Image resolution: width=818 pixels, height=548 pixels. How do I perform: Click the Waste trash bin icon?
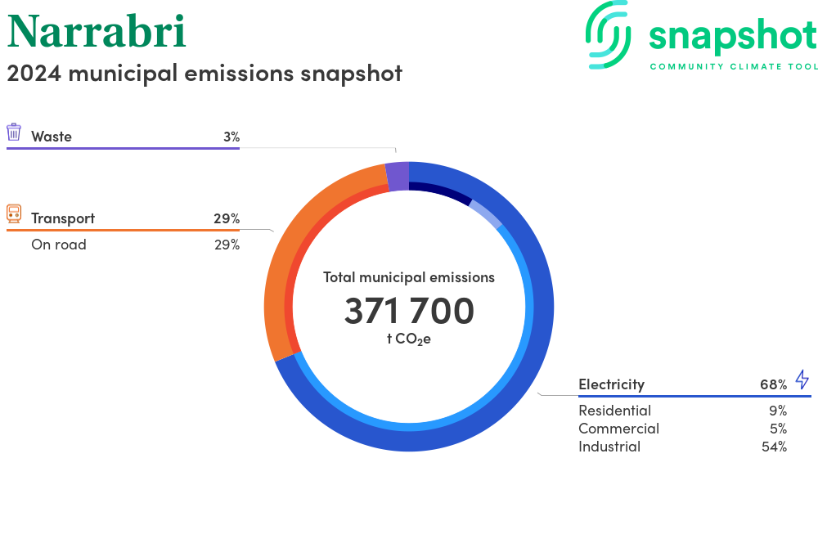pos(14,133)
